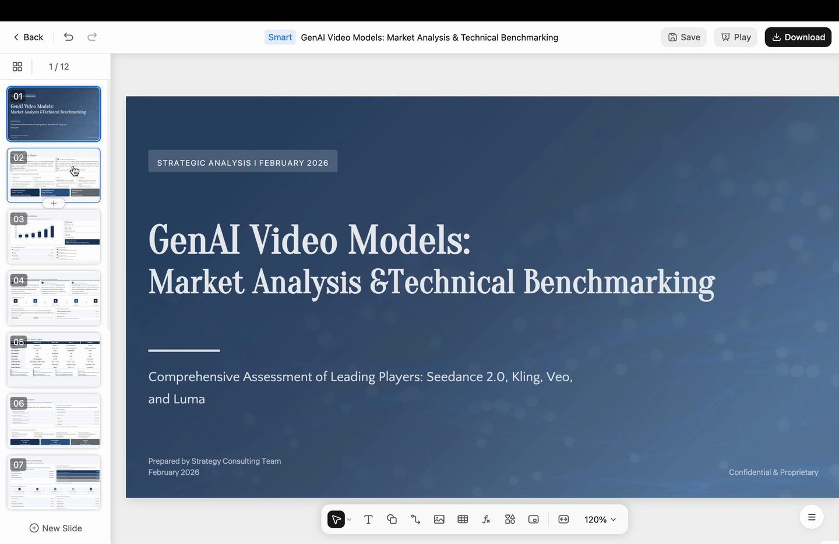Click the Embed media tool
The width and height of the screenshot is (839, 544).
[534, 520]
